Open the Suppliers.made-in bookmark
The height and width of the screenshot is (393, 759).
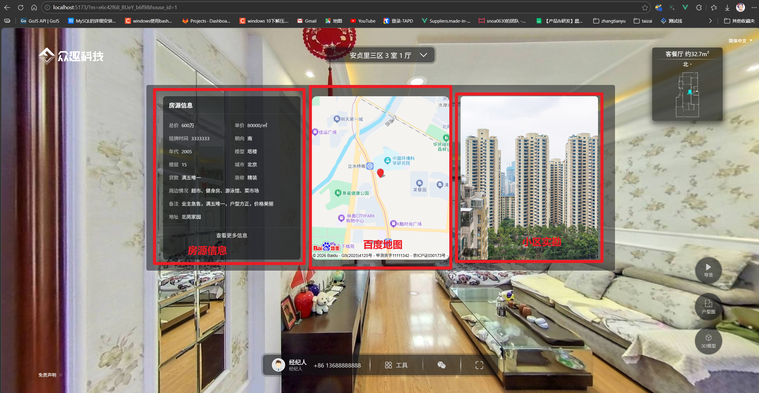pos(446,21)
